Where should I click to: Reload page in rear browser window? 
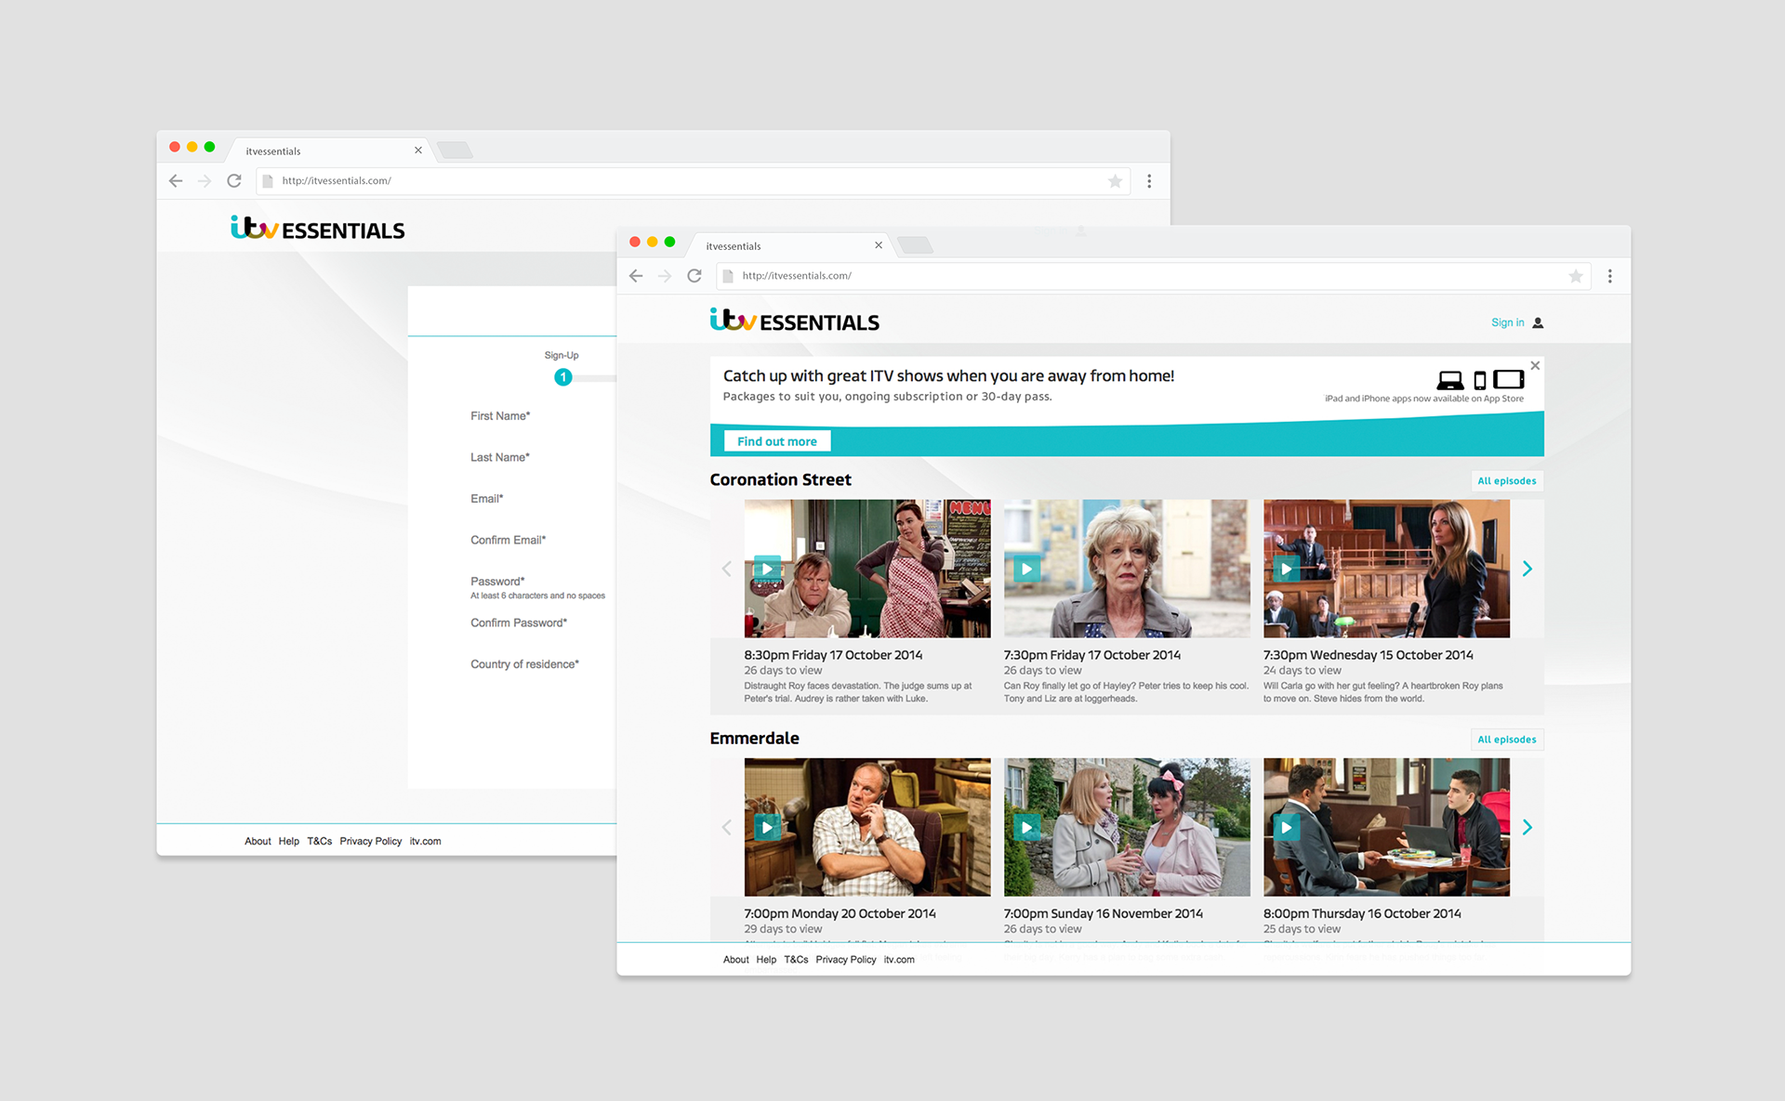(234, 181)
